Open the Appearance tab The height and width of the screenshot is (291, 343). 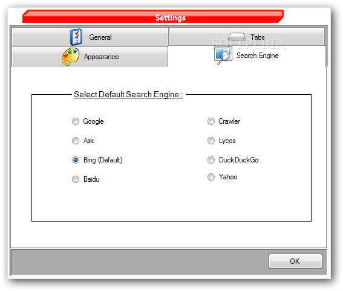point(90,57)
